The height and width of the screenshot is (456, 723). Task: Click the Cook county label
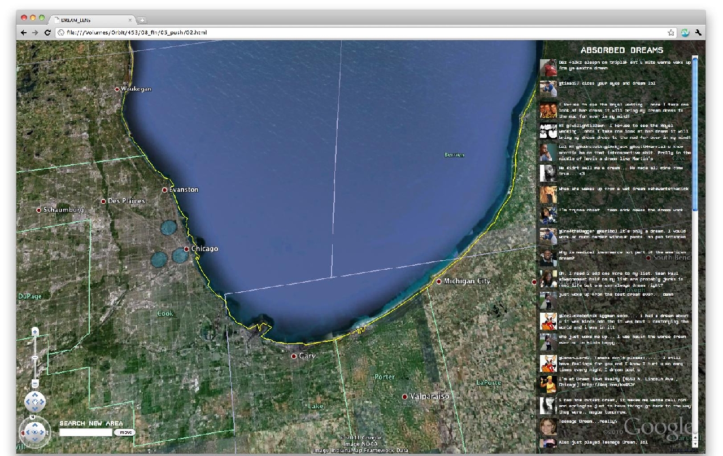[x=165, y=313]
